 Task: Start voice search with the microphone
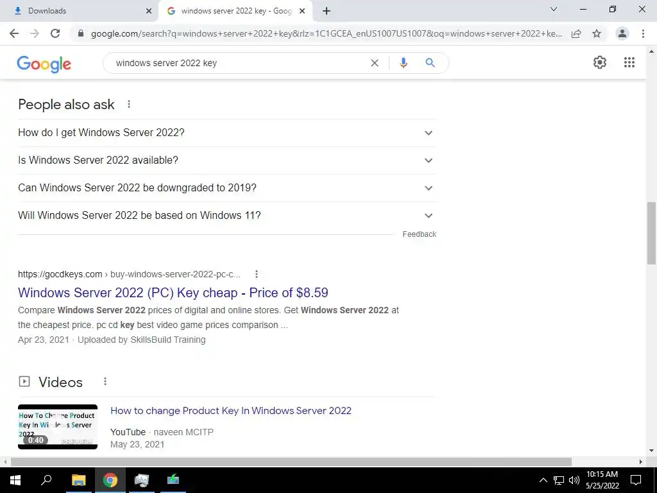pos(404,63)
